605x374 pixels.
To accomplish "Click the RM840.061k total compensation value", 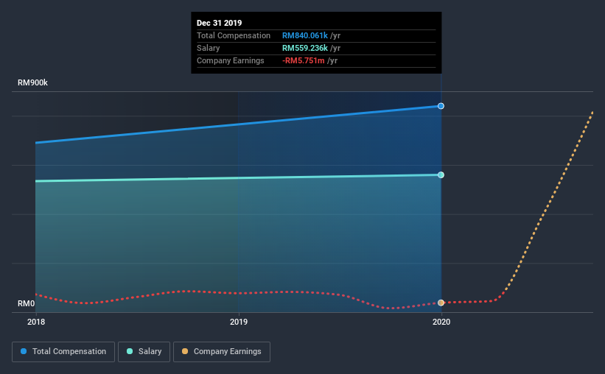I will [305, 35].
